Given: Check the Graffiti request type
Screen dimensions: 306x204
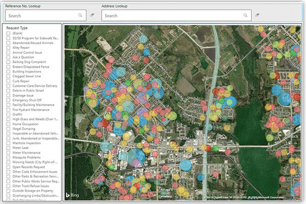Looking at the screenshot, I should (8, 115).
